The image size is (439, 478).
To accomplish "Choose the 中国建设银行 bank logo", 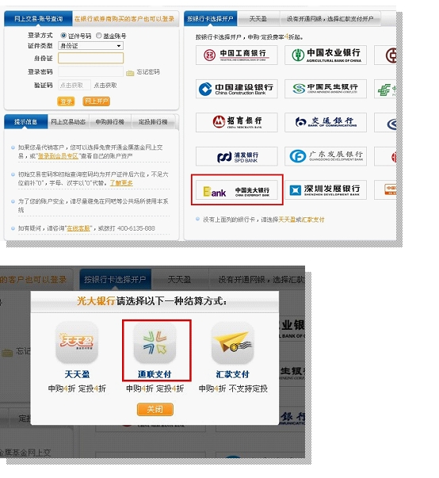I will coord(236,89).
